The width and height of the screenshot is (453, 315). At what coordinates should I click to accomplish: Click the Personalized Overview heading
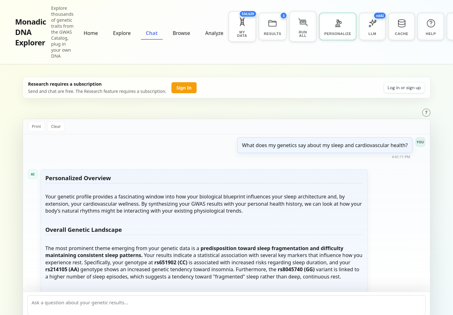(78, 178)
